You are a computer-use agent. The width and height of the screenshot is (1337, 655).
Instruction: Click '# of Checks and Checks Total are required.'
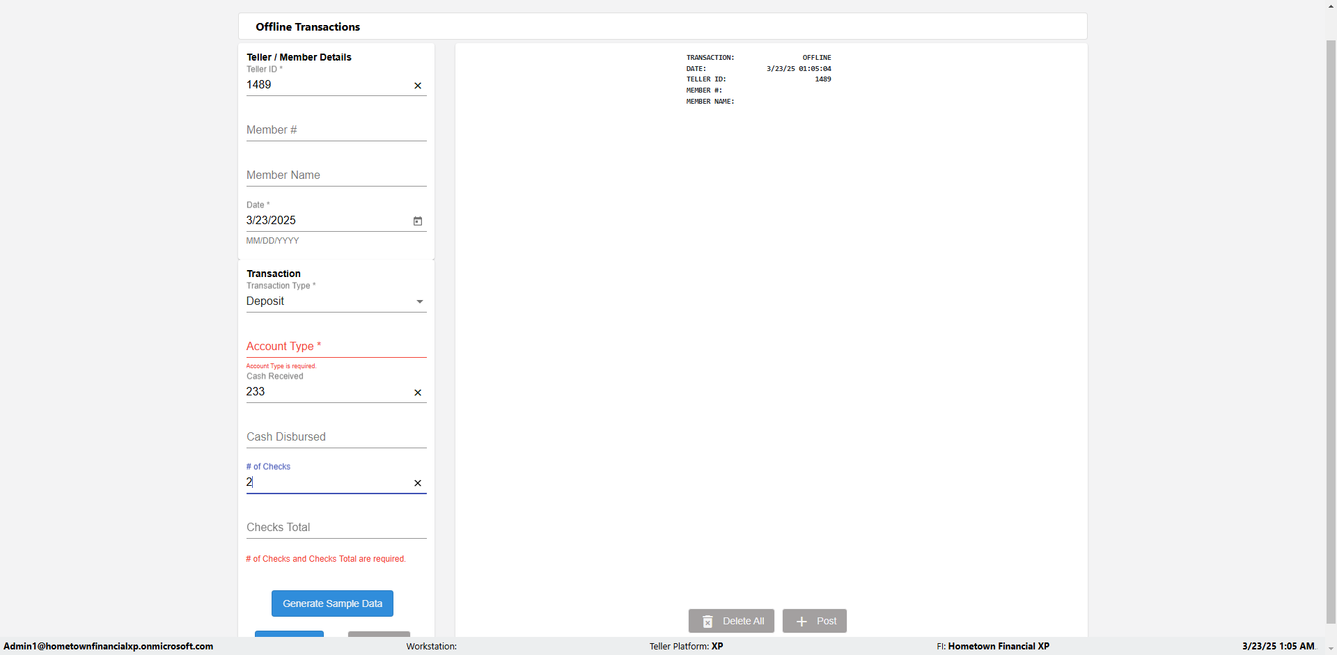(x=326, y=559)
